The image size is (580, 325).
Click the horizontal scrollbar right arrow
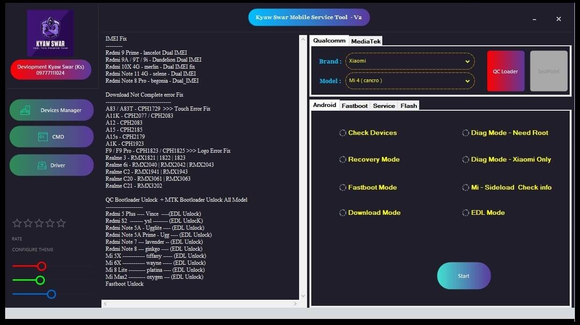(x=295, y=304)
